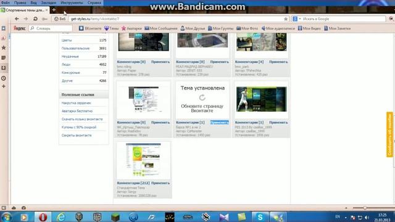The height and width of the screenshot is (222, 395).
Task: Open the Аватарки бесплатно link
Action: pos(77,111)
